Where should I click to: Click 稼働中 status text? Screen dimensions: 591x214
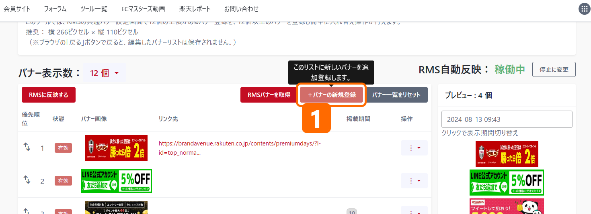510,69
